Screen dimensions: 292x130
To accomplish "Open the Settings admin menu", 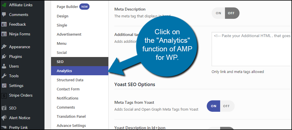I will click(16, 86).
